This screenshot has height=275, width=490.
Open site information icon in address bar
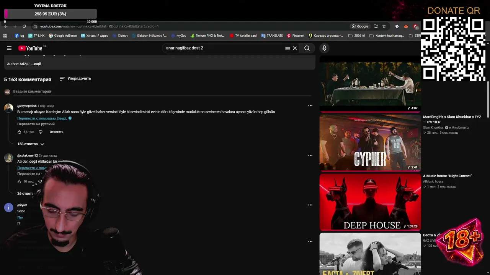point(35,26)
